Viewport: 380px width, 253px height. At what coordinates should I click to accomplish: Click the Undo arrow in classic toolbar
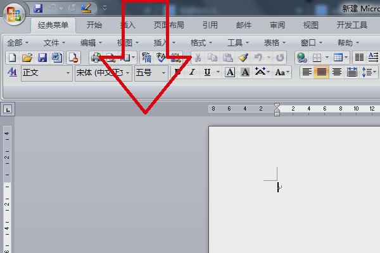pos(258,58)
